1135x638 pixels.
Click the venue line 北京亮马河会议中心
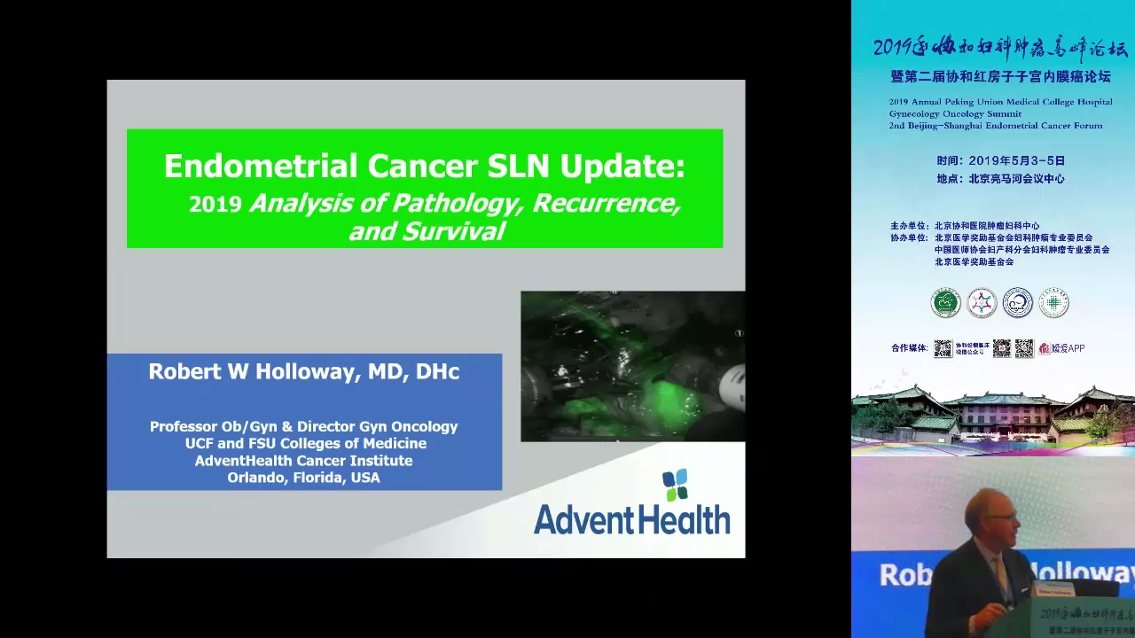coord(1000,178)
